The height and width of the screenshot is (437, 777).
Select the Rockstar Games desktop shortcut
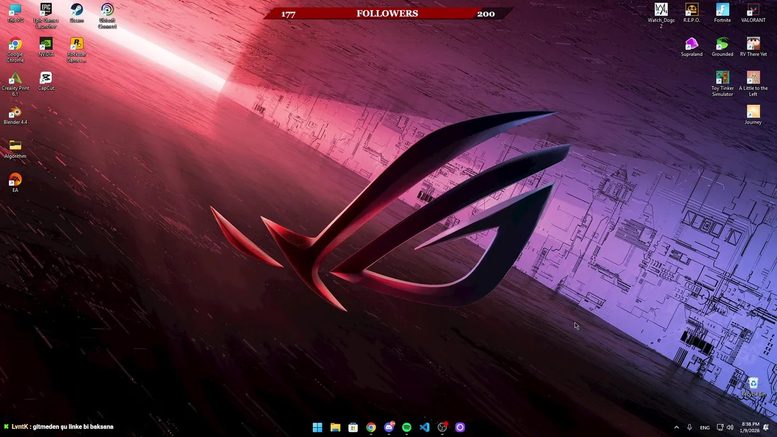pyautogui.click(x=76, y=50)
